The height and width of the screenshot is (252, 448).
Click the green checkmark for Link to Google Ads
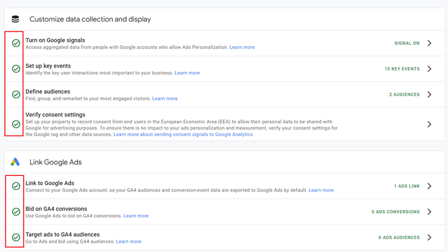point(16,186)
